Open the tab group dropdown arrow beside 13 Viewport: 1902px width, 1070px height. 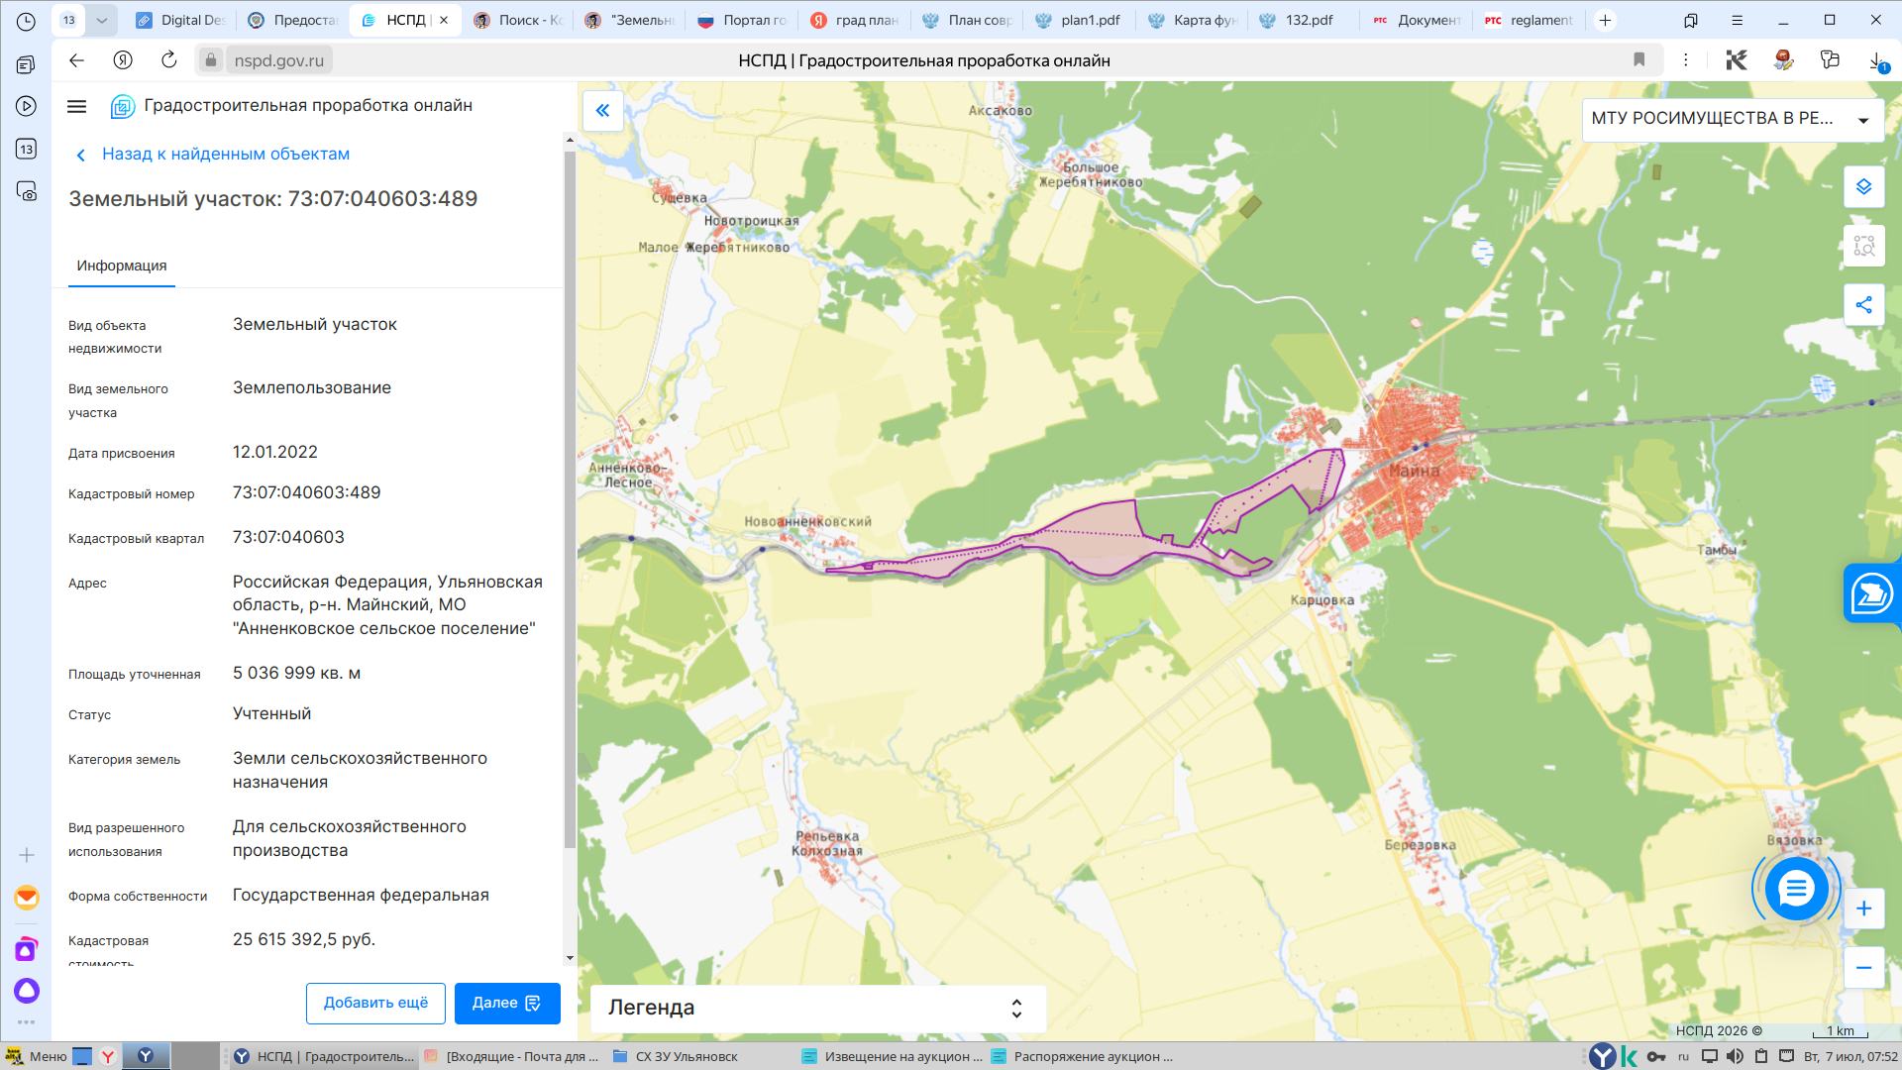click(x=101, y=20)
